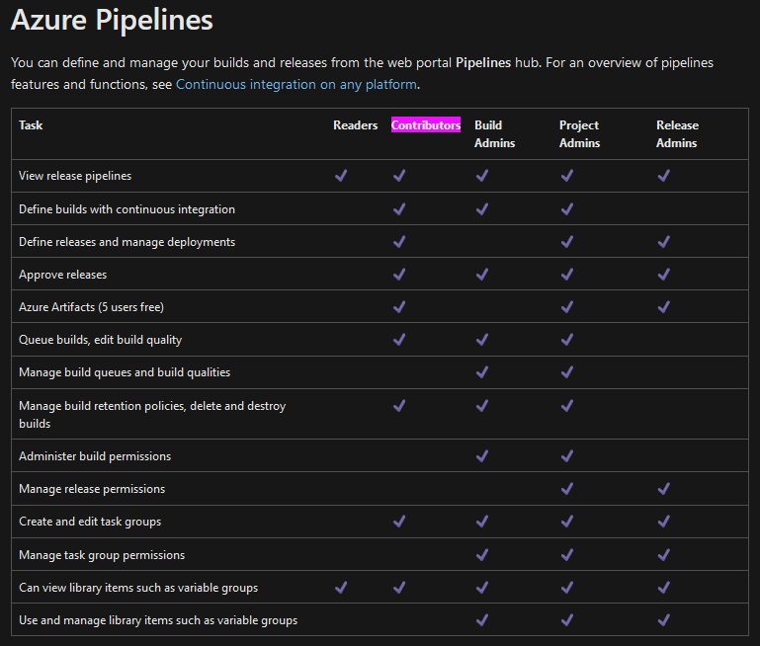Click the Release Admins checkmark for Use and manage library items

pyautogui.click(x=664, y=620)
